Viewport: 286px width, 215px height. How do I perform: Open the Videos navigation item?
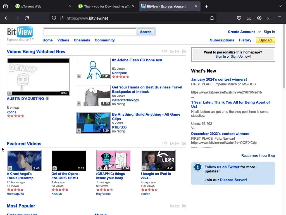click(63, 40)
